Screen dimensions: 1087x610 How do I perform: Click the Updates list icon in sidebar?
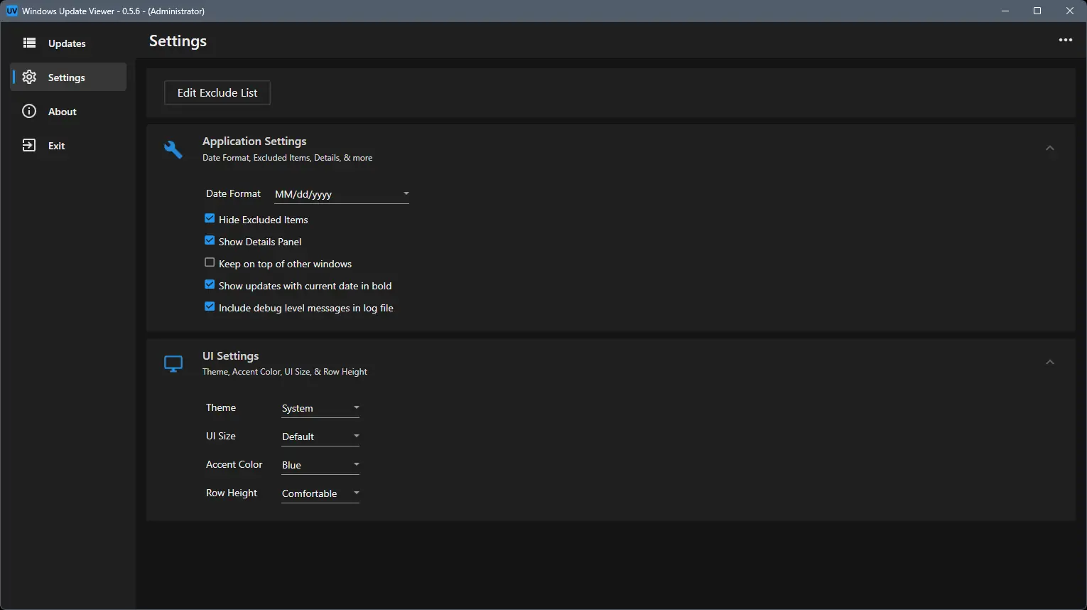[x=29, y=43]
